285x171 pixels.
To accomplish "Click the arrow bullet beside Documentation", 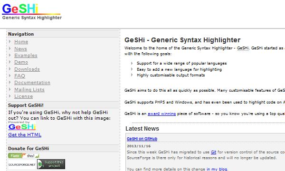I will 10,82.
